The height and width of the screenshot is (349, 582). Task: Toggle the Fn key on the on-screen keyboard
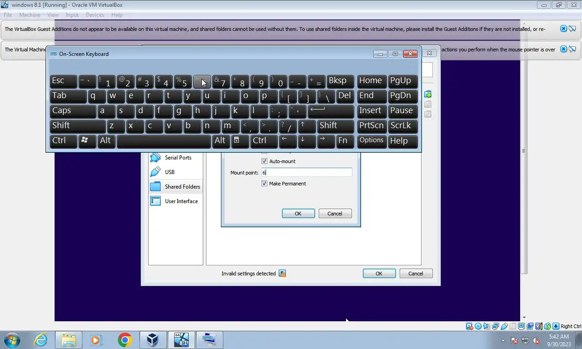(x=345, y=141)
